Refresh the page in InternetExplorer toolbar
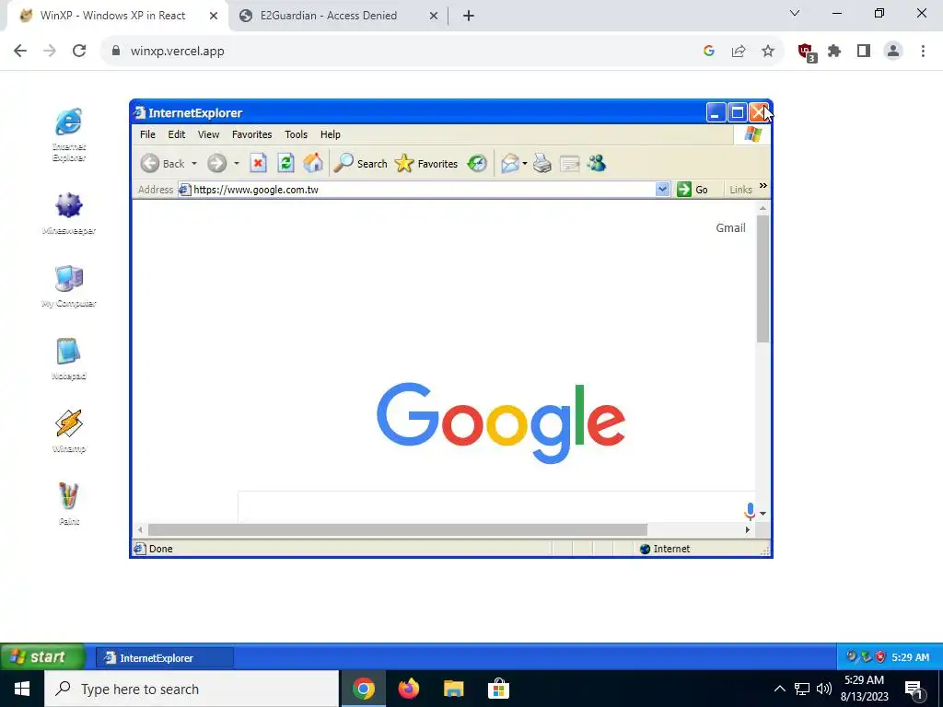943x707 pixels. pos(285,163)
